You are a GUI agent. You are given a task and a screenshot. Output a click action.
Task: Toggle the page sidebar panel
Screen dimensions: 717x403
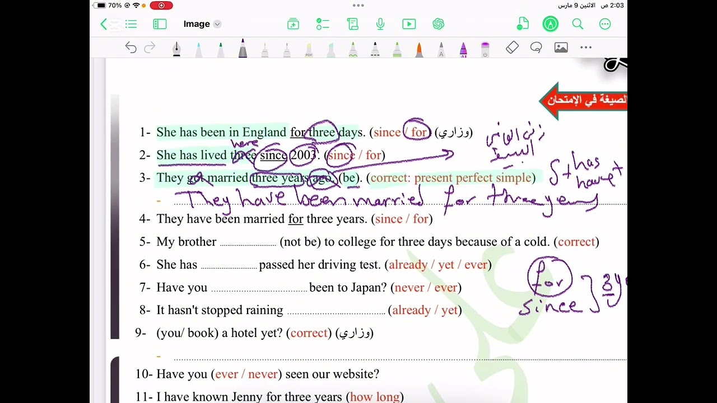[160, 24]
